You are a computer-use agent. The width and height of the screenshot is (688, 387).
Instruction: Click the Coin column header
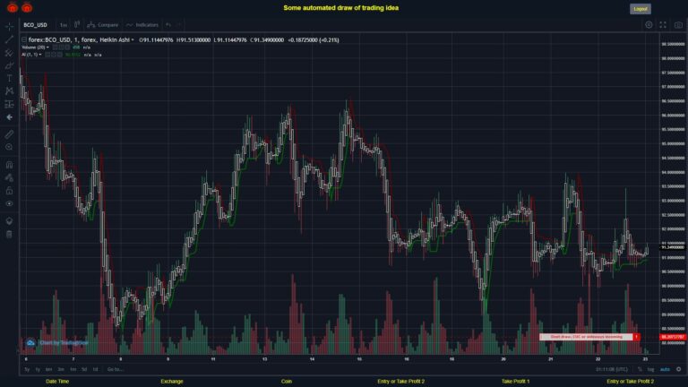[x=287, y=382]
